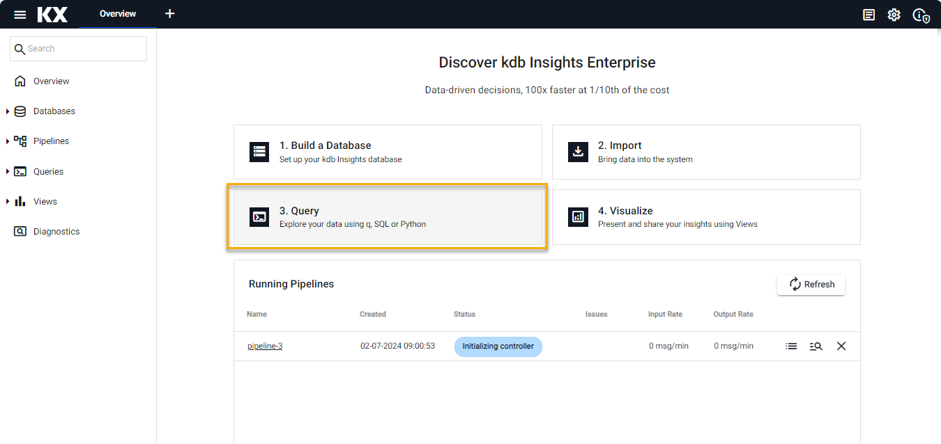Select Pipelines in the sidebar
Image resolution: width=941 pixels, height=444 pixels.
point(52,141)
